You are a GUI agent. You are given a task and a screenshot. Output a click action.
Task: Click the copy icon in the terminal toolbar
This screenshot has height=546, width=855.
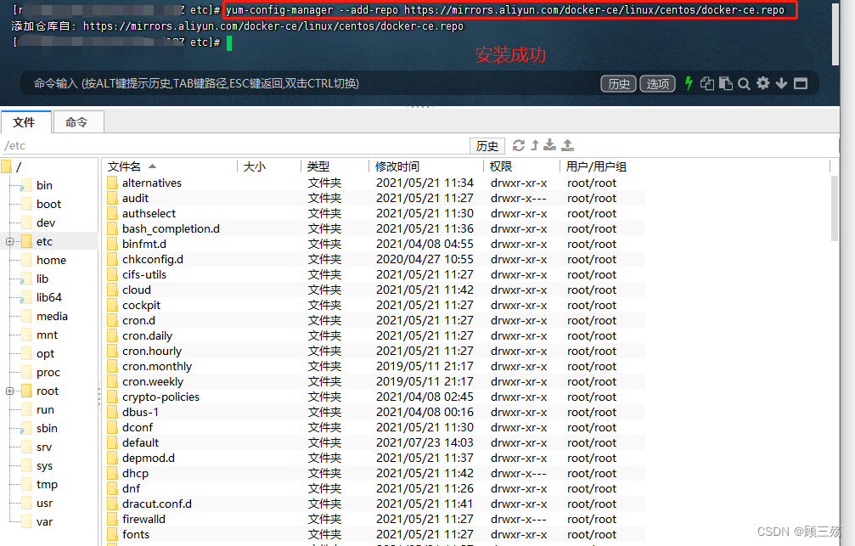coord(708,84)
